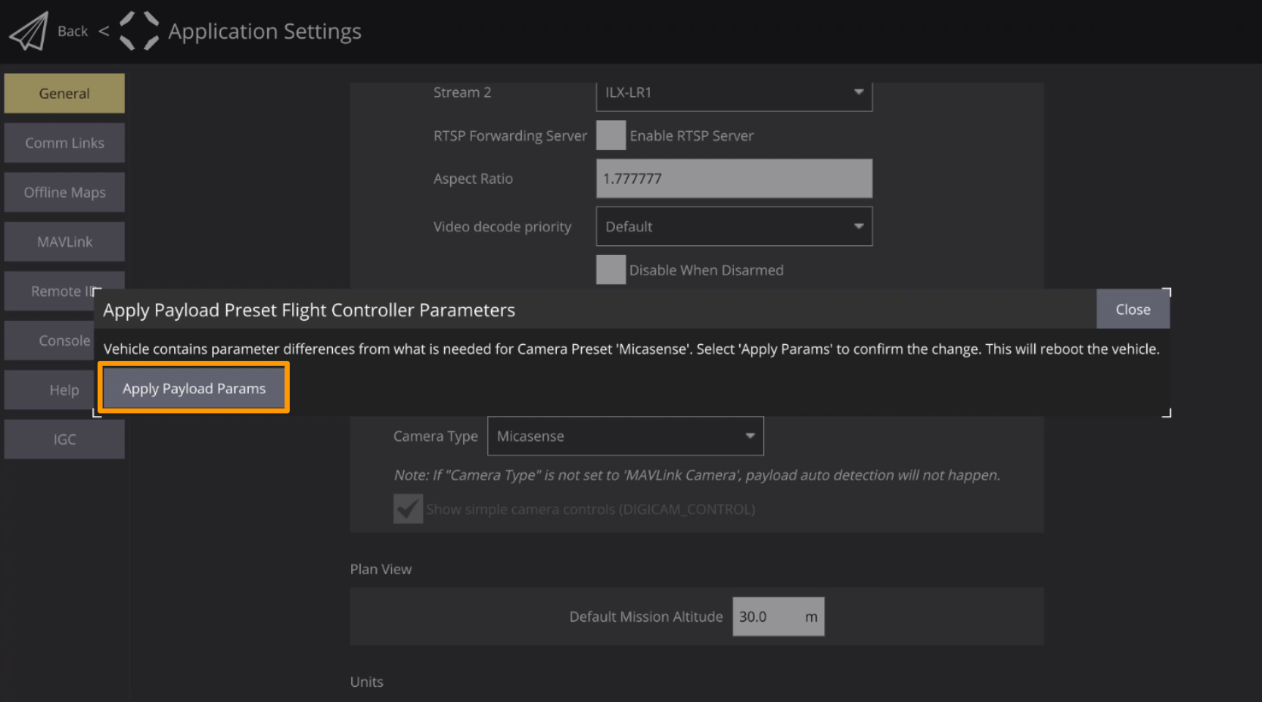Select the MAVLink settings tab
Image resolution: width=1262 pixels, height=702 pixels.
[64, 242]
